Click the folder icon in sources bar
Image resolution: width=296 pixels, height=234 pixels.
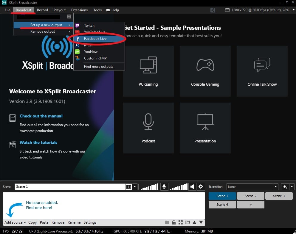167,222
